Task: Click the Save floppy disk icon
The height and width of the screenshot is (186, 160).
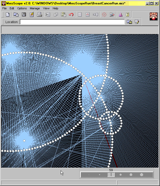Action: [24, 15]
